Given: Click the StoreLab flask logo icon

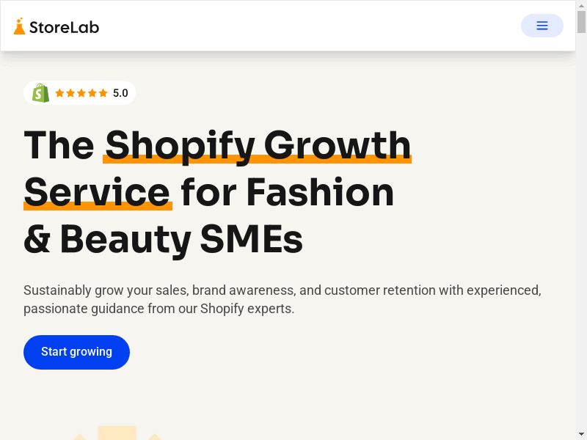Looking at the screenshot, I should pos(19,26).
